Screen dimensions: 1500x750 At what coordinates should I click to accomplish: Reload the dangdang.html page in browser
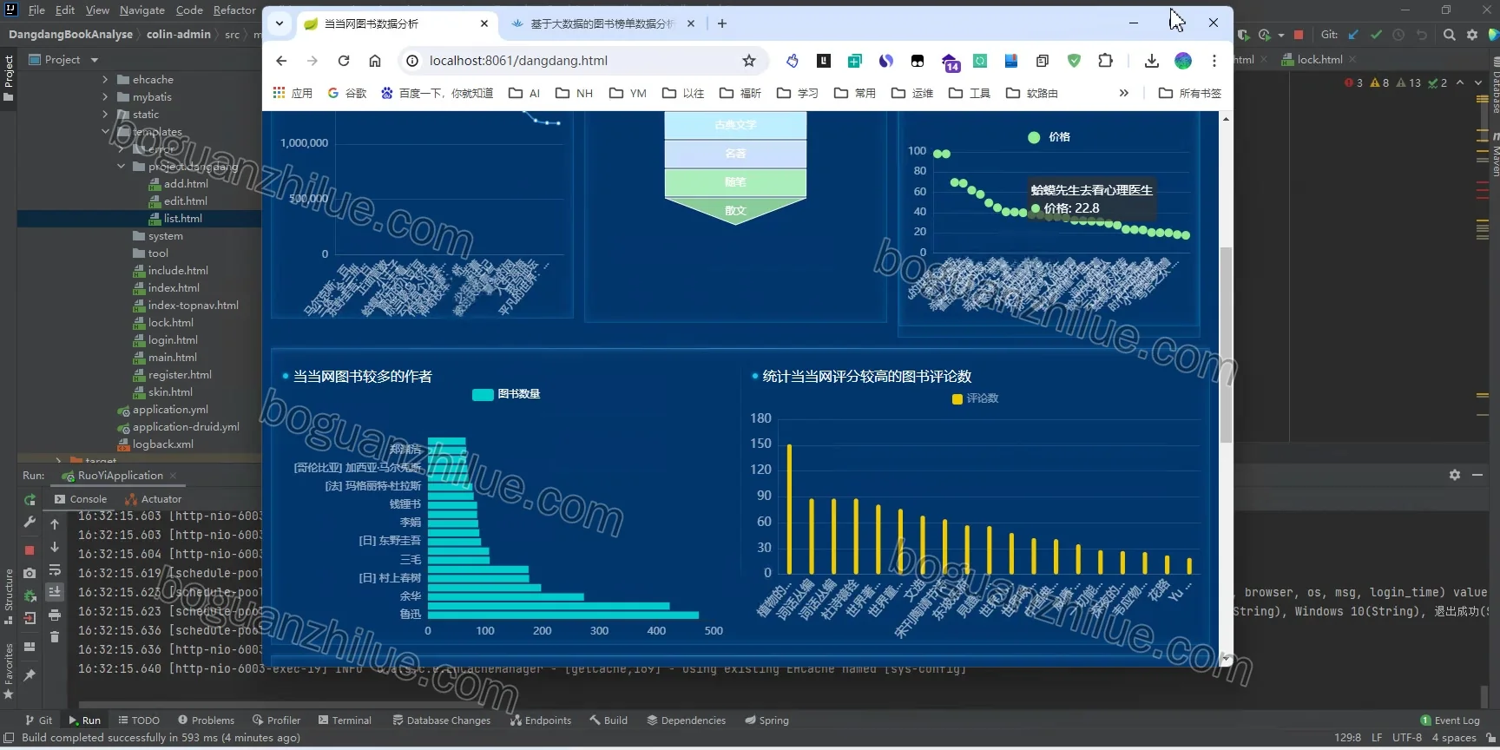(x=344, y=61)
